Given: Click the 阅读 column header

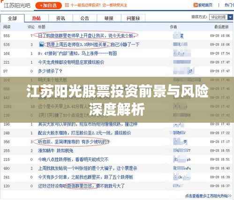Looking at the screenshot, I should pos(7,27).
